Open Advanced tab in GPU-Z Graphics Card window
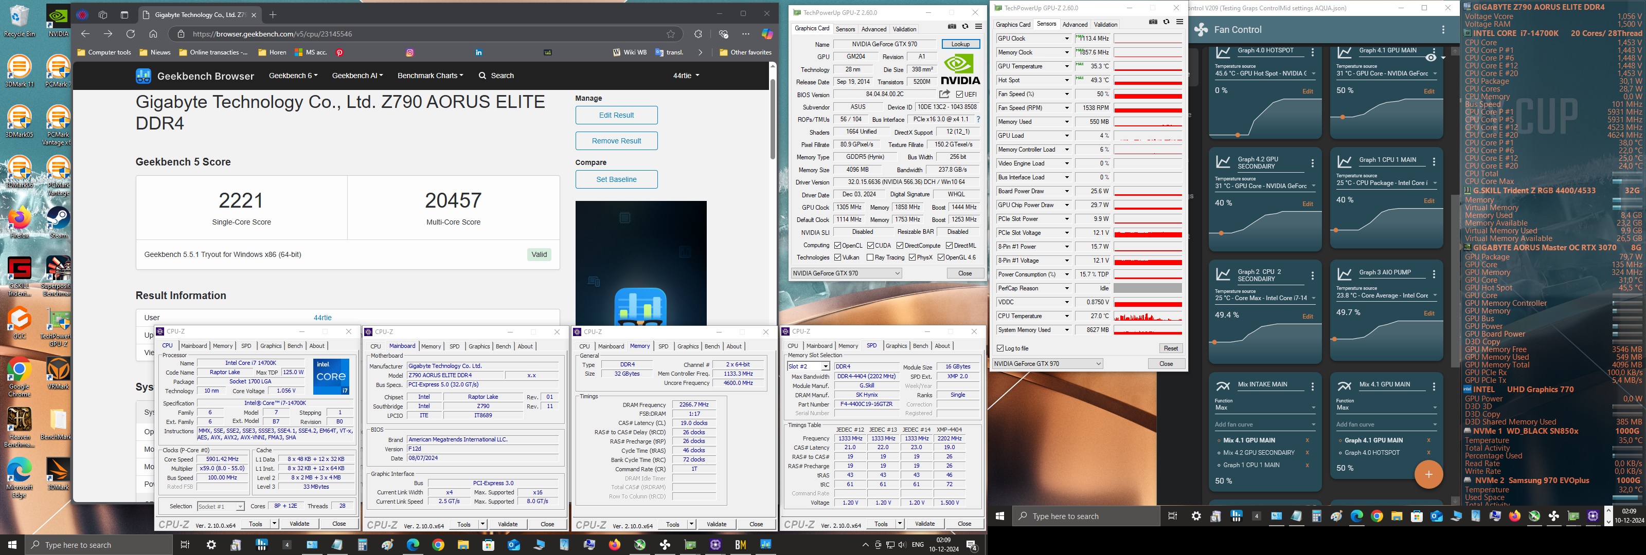The image size is (1646, 555). click(x=873, y=29)
